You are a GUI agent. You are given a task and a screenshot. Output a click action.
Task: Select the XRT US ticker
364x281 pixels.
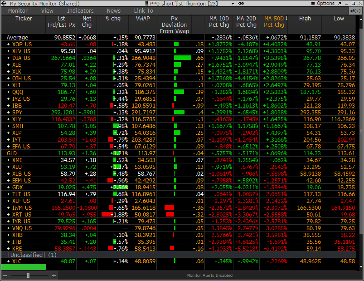22,215
